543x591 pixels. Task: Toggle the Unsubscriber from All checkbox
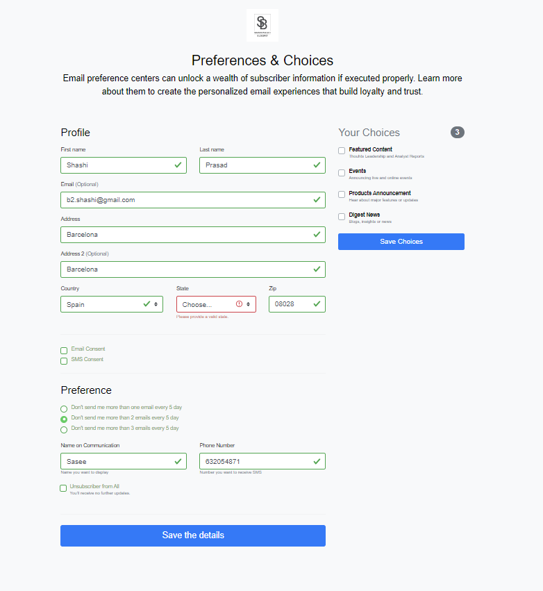click(63, 488)
